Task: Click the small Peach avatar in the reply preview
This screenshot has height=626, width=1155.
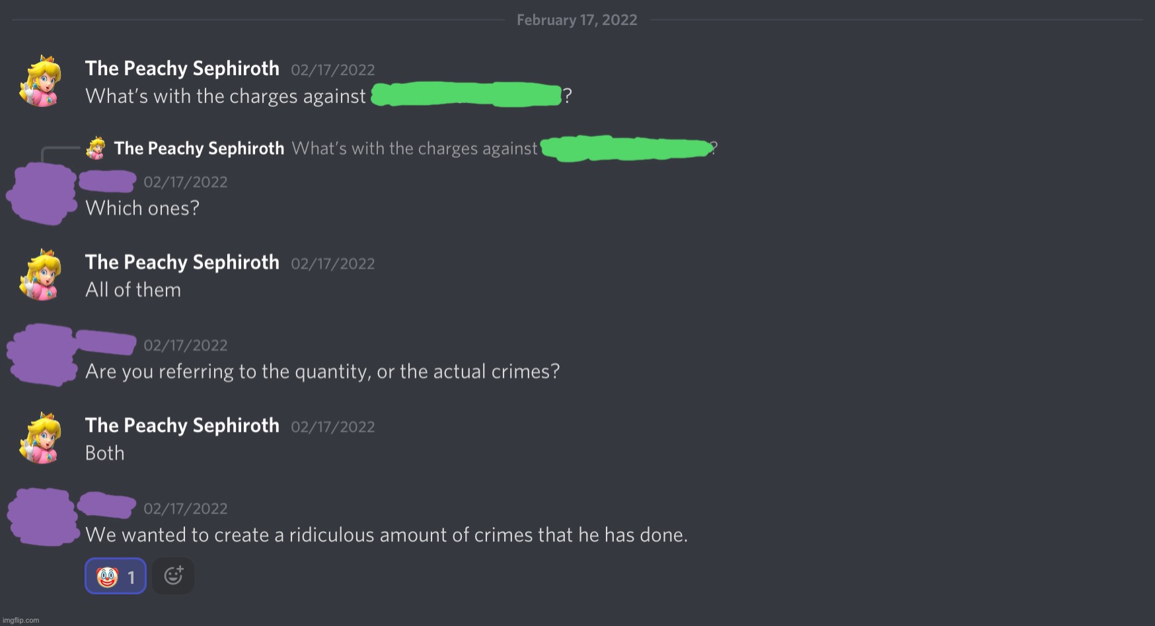Action: tap(96, 147)
